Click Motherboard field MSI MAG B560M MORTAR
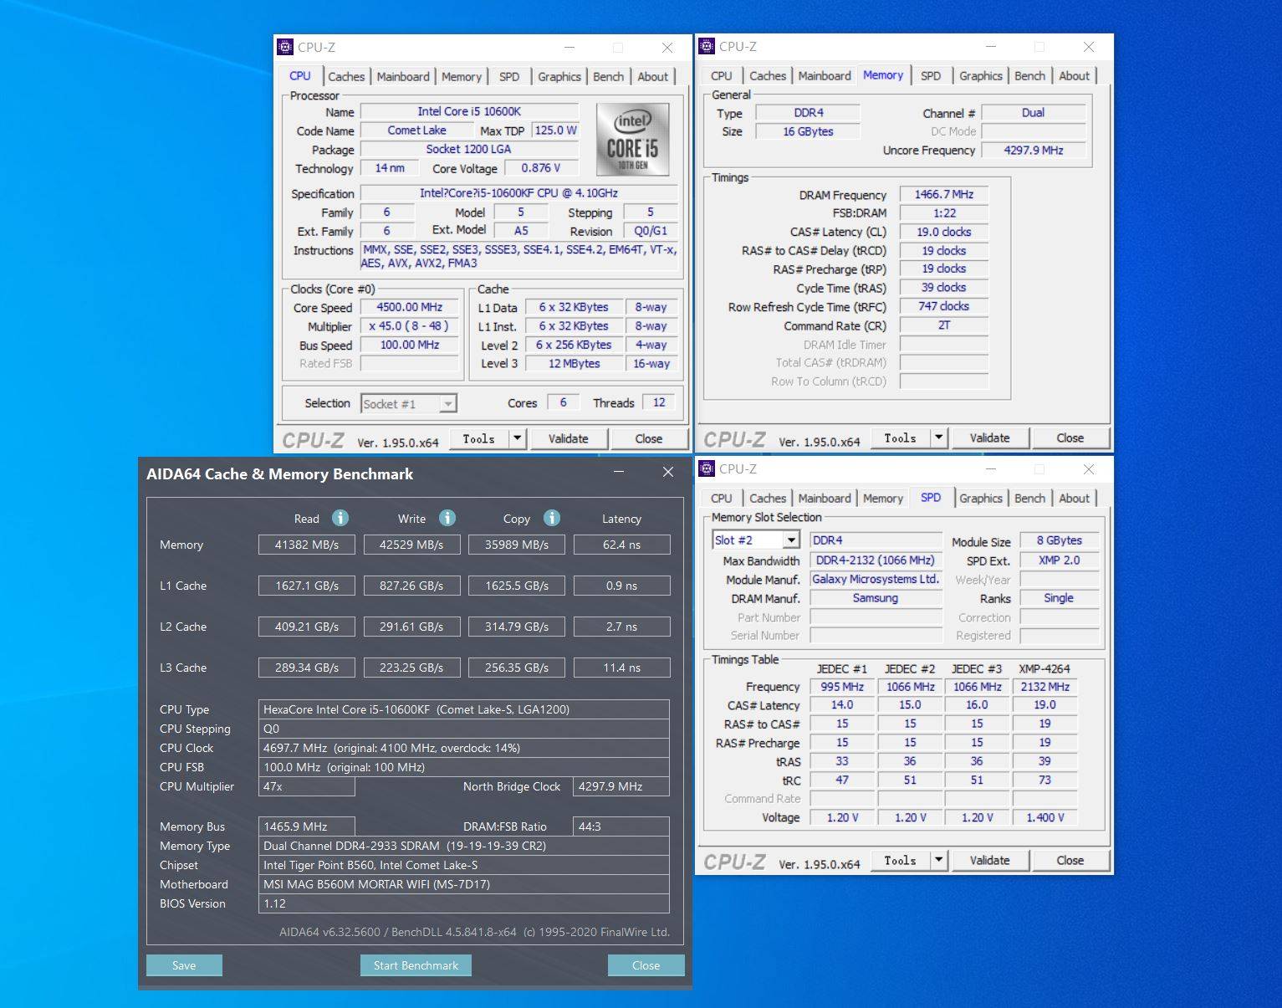 (463, 884)
